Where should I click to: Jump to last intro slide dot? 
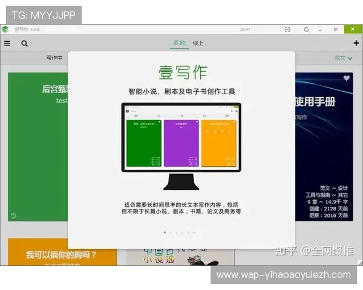(194, 233)
